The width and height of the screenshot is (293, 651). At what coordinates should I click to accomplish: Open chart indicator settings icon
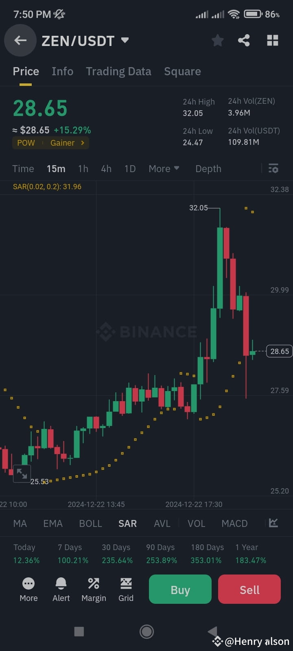[273, 168]
